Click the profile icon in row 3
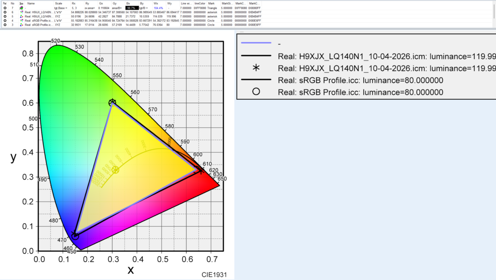The height and width of the screenshot is (280, 496). [x=21, y=25]
